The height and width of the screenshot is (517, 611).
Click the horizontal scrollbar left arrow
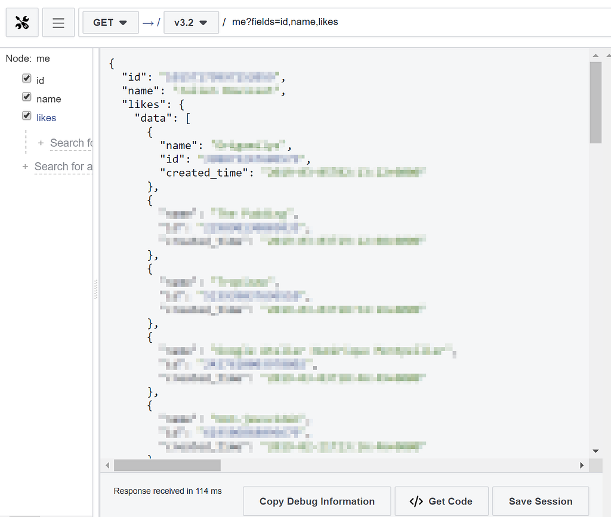pos(107,465)
